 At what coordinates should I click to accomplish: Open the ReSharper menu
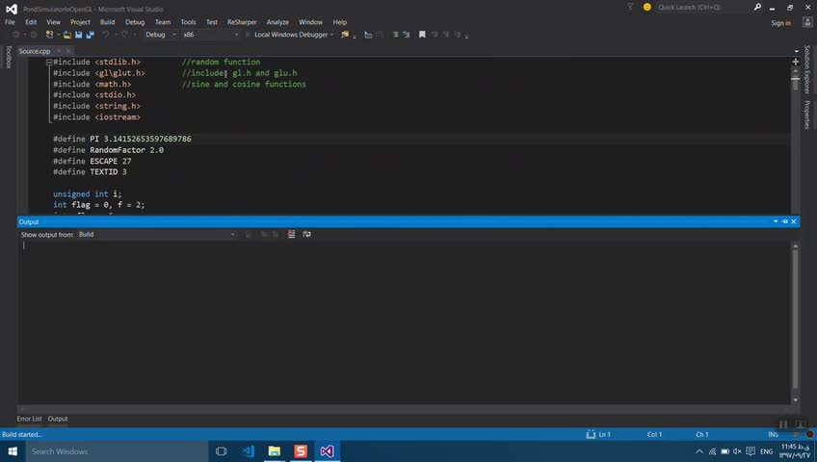click(x=242, y=22)
